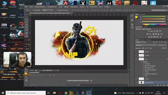Add an Exposure adjustment
Image resolution: width=168 pixels, height=95 pixels.
157,31
